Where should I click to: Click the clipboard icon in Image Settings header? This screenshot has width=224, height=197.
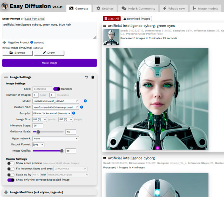[93, 77]
